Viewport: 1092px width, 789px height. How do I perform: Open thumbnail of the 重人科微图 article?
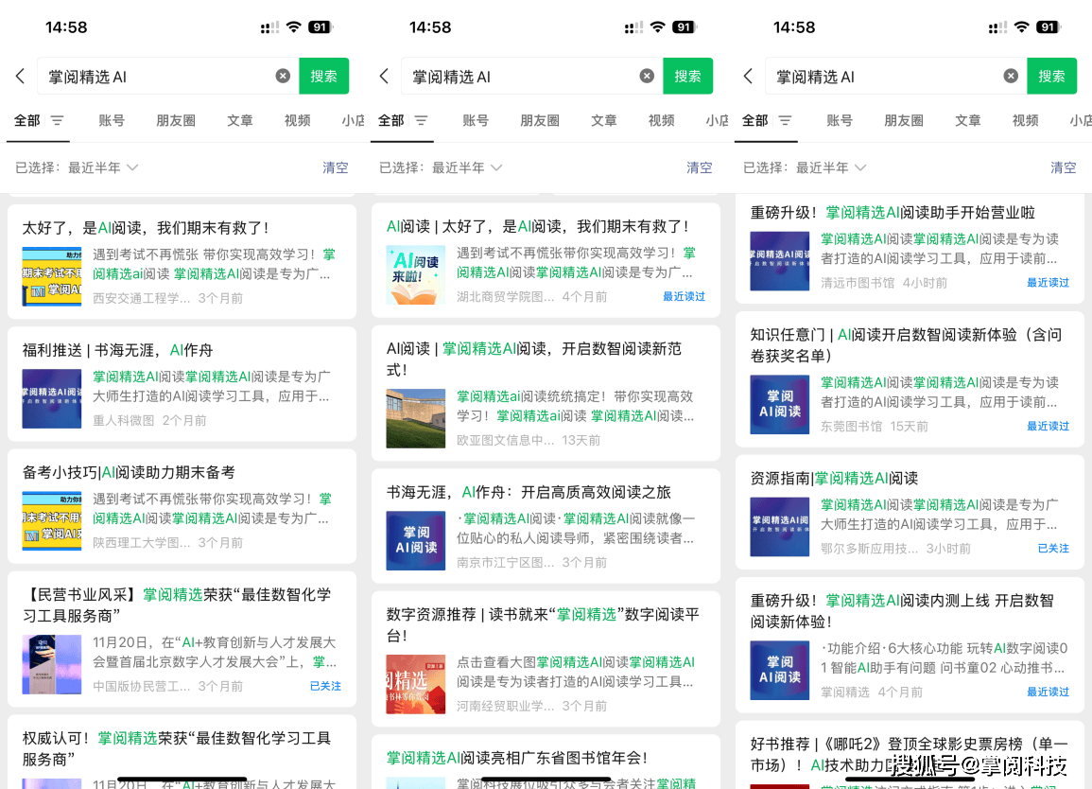pyautogui.click(x=52, y=398)
